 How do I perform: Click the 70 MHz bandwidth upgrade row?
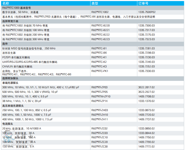[x=92, y=26]
